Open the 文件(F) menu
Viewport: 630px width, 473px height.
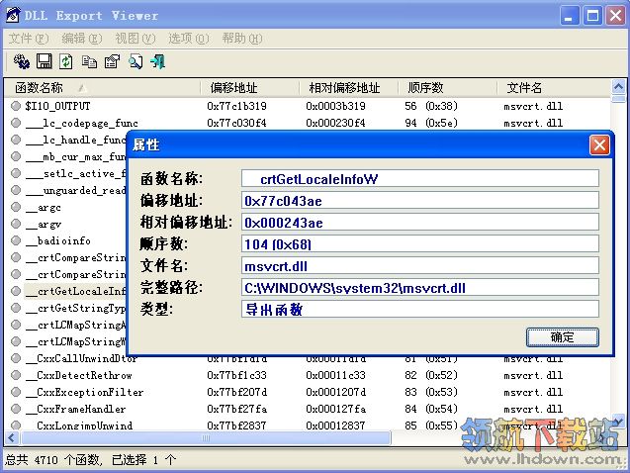click(29, 39)
